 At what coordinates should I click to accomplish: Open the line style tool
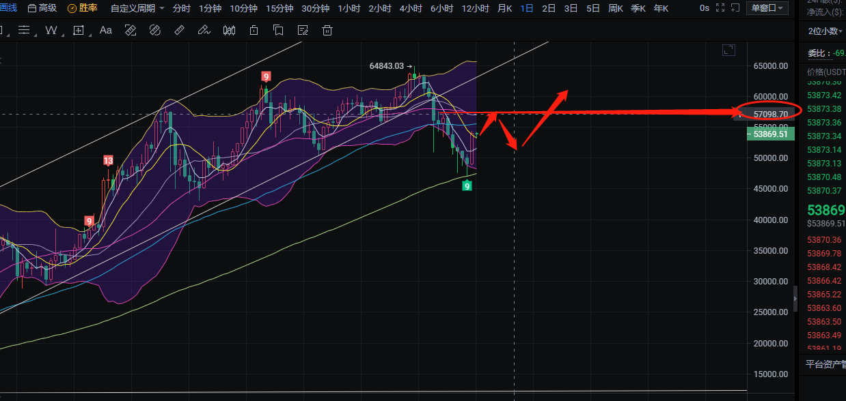pos(24,31)
